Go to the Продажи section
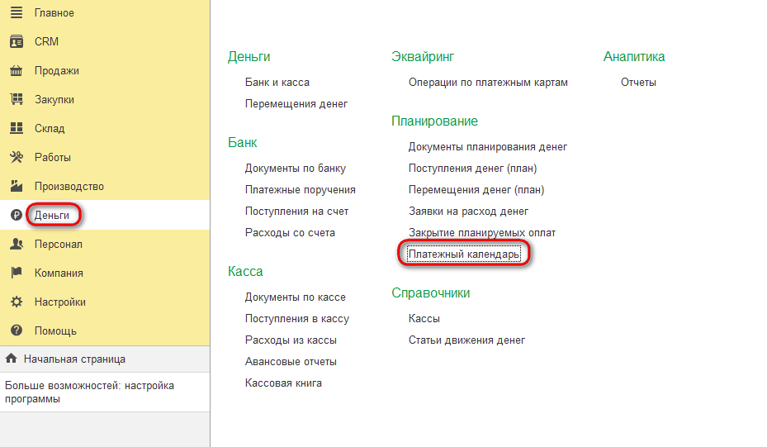 (x=57, y=71)
